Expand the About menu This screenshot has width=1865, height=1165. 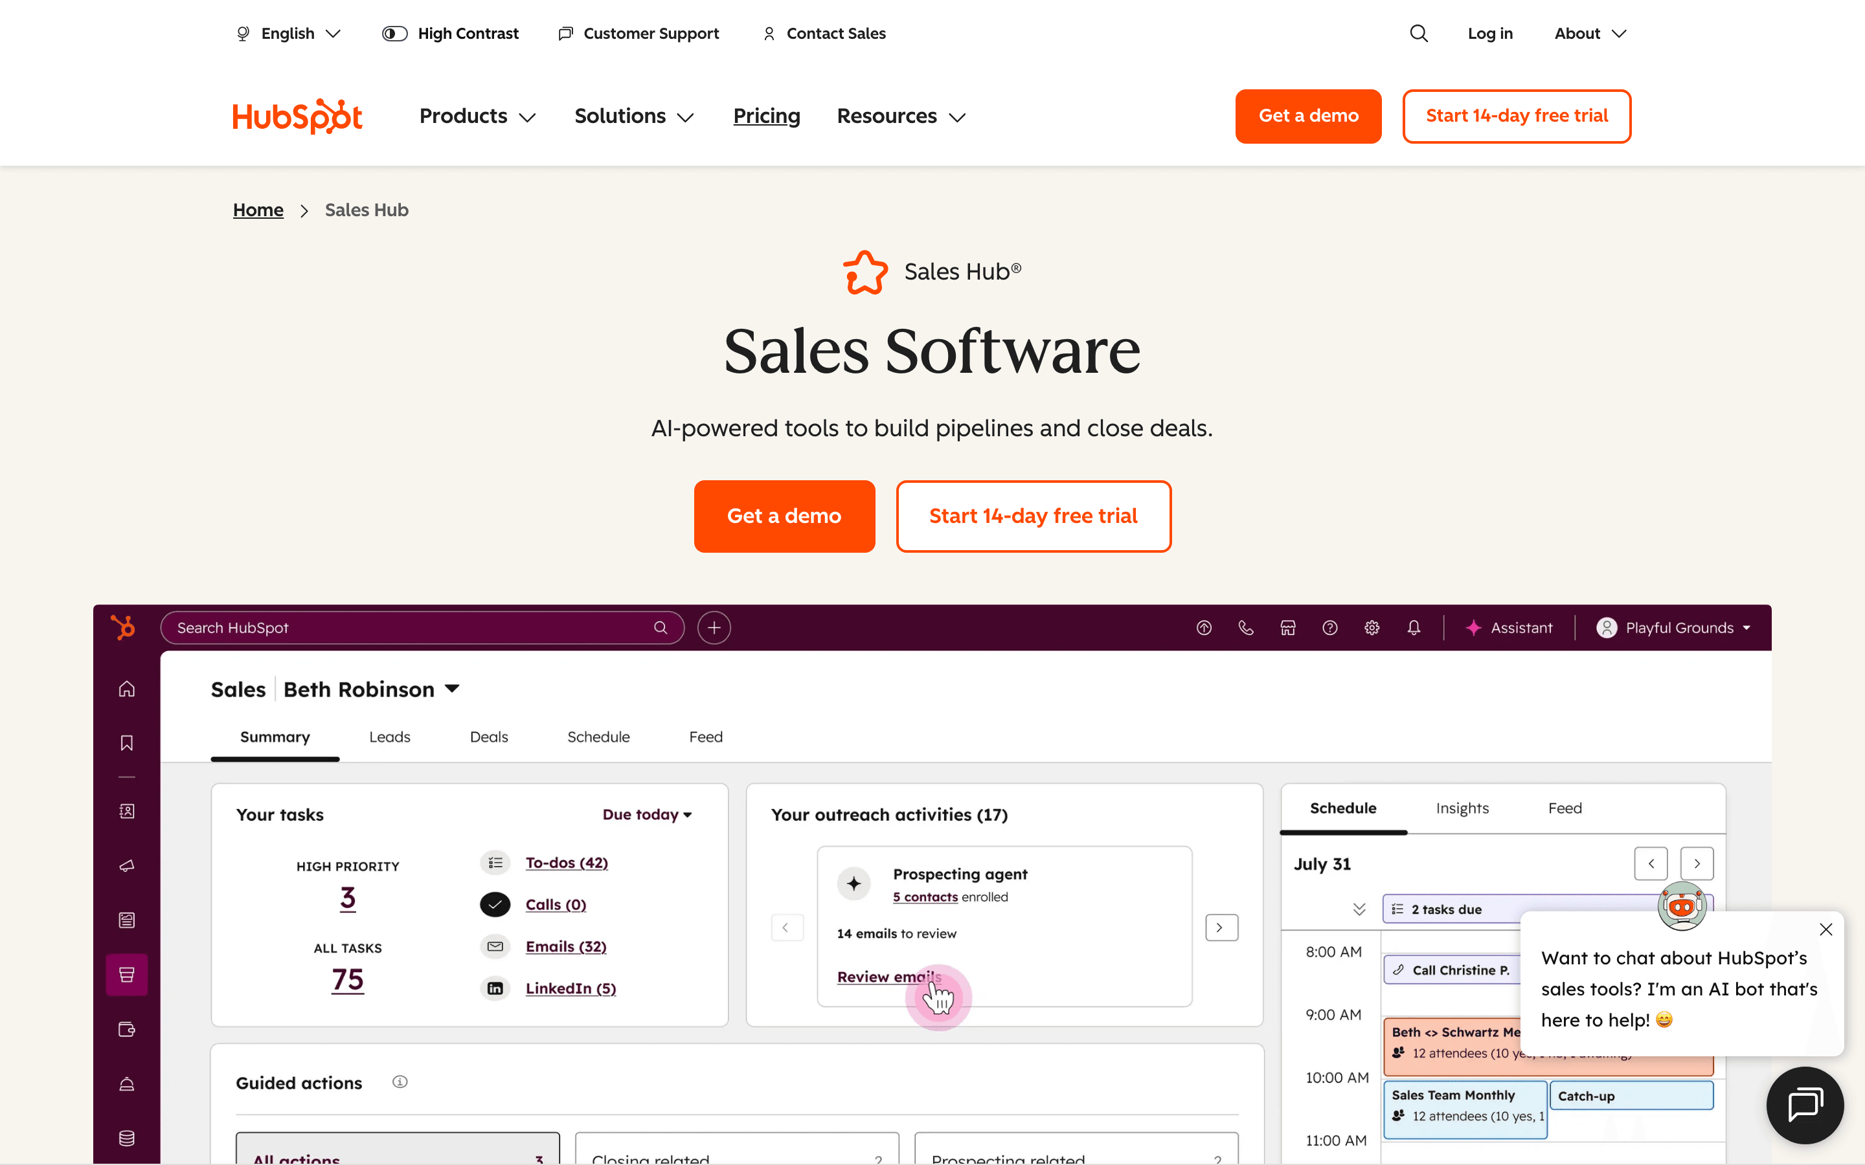[x=1590, y=33]
